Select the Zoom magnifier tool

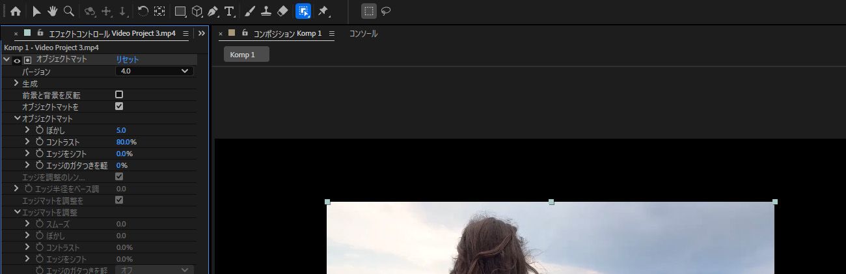pyautogui.click(x=68, y=11)
